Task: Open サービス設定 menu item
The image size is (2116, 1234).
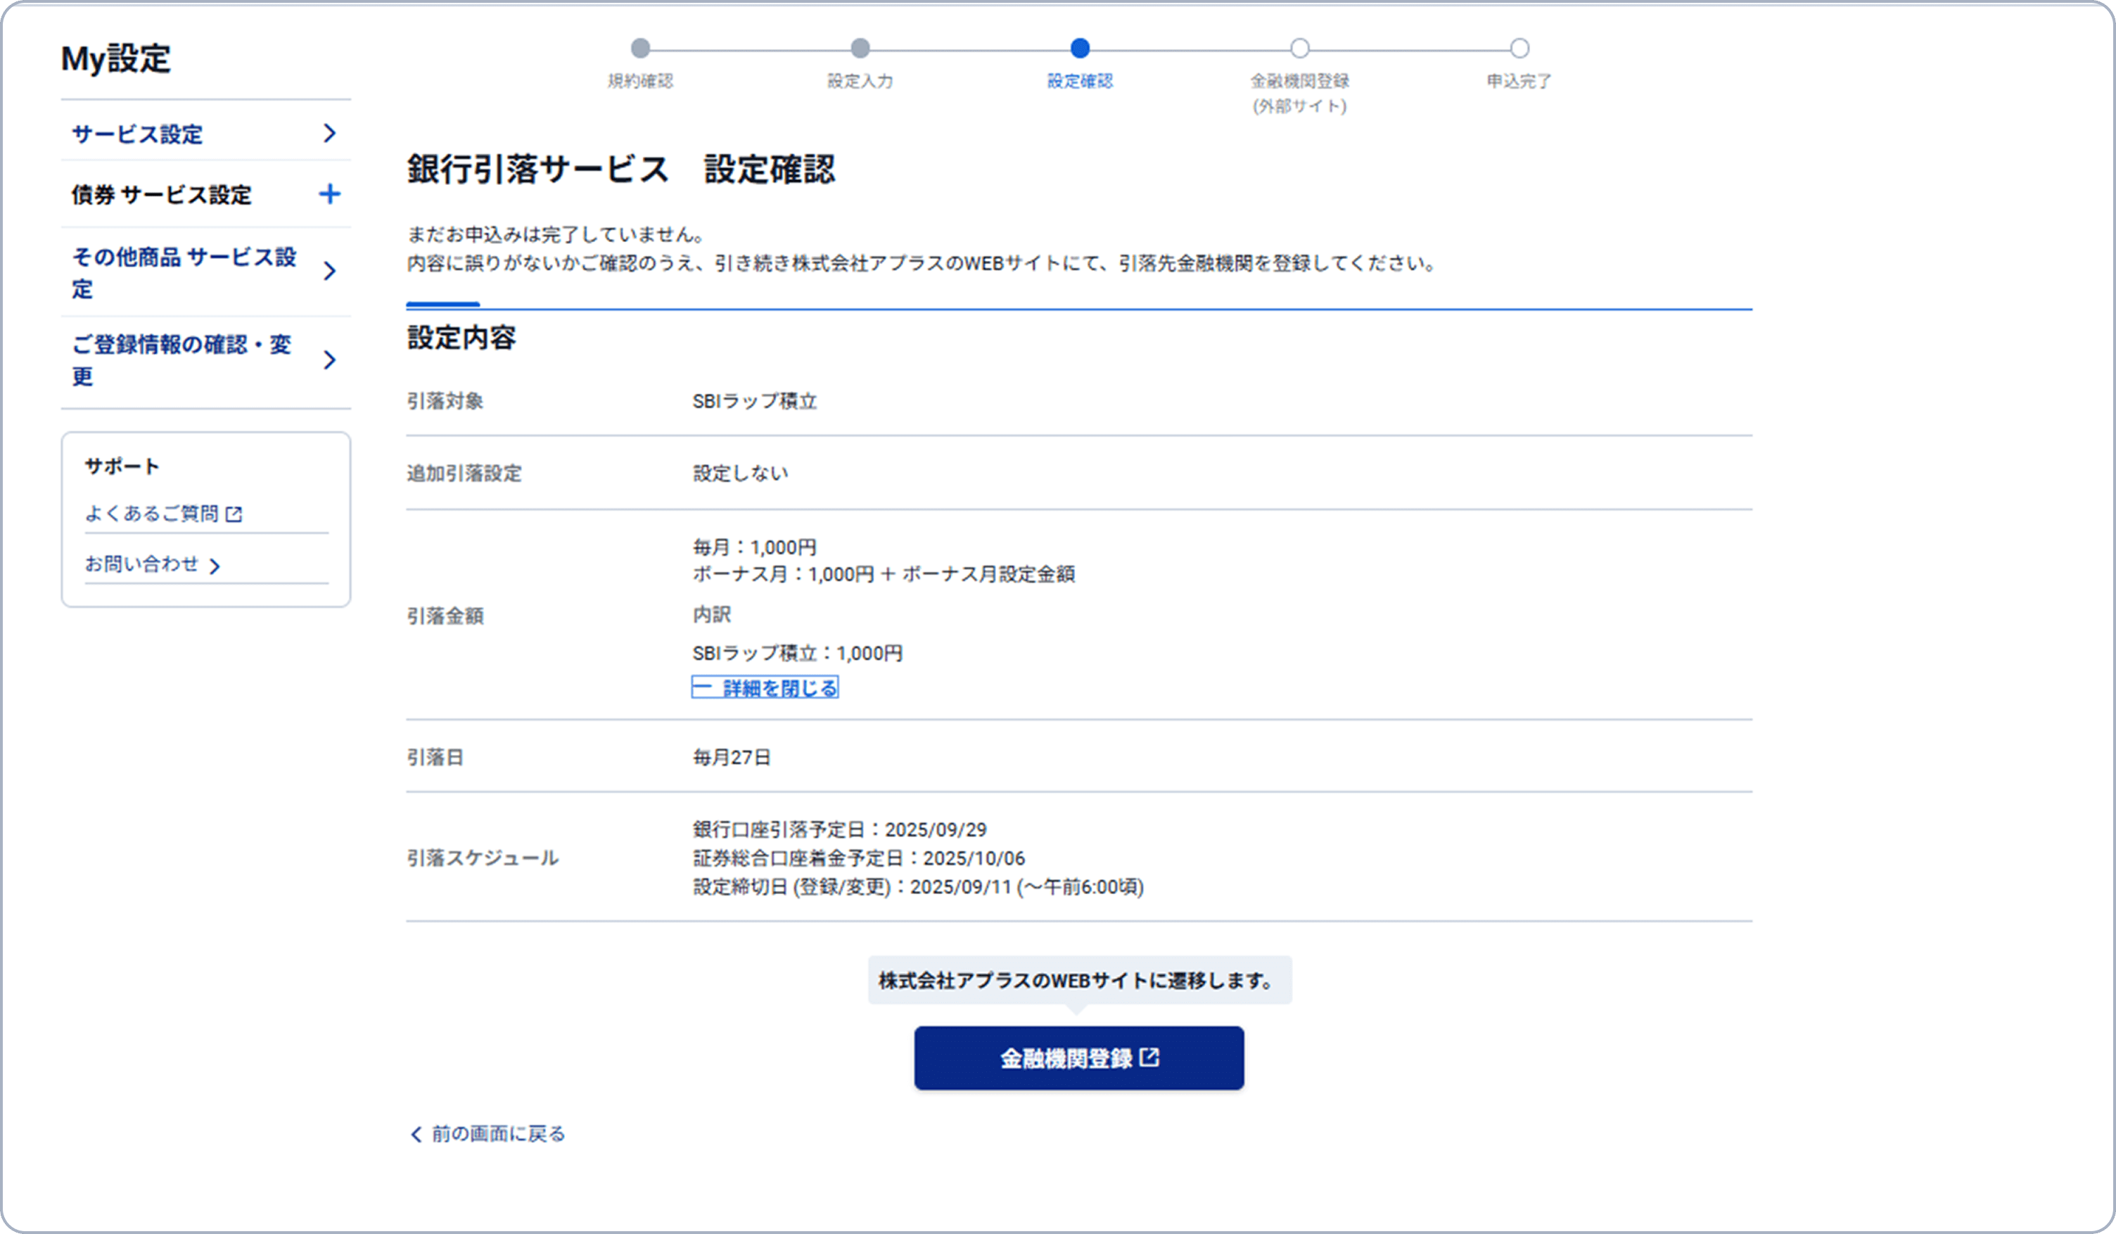Action: point(138,134)
